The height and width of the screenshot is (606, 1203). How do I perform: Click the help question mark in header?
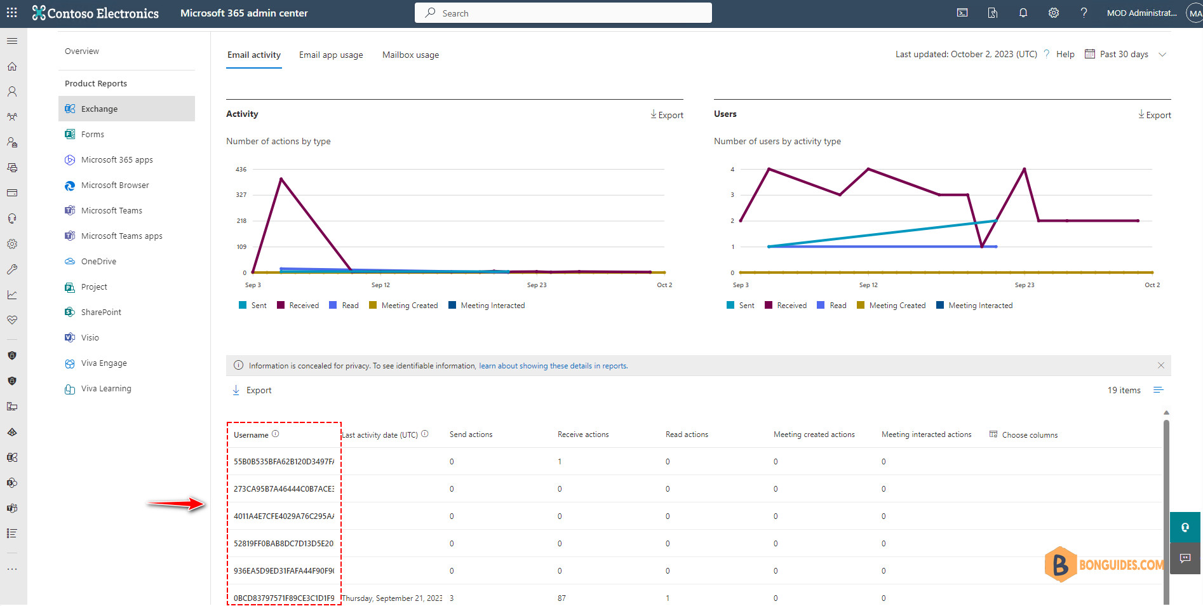tap(1084, 13)
